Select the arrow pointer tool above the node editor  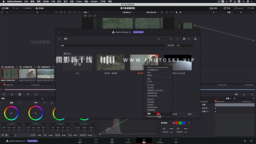coord(176,12)
